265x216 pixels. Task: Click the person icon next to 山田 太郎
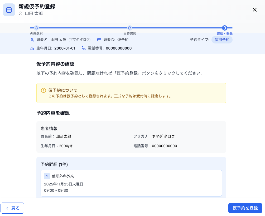tap(20, 14)
